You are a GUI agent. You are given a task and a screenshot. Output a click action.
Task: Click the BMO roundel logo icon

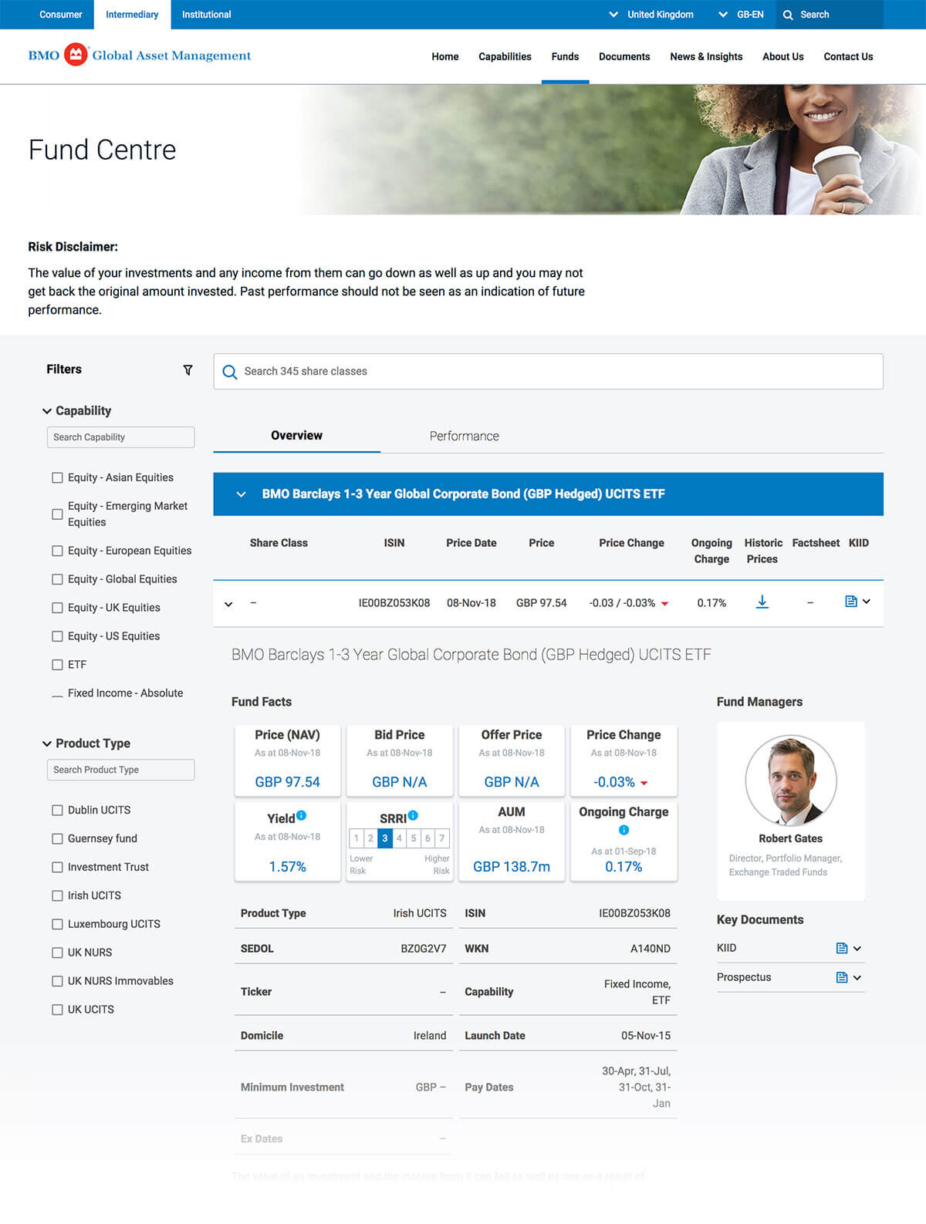(76, 55)
